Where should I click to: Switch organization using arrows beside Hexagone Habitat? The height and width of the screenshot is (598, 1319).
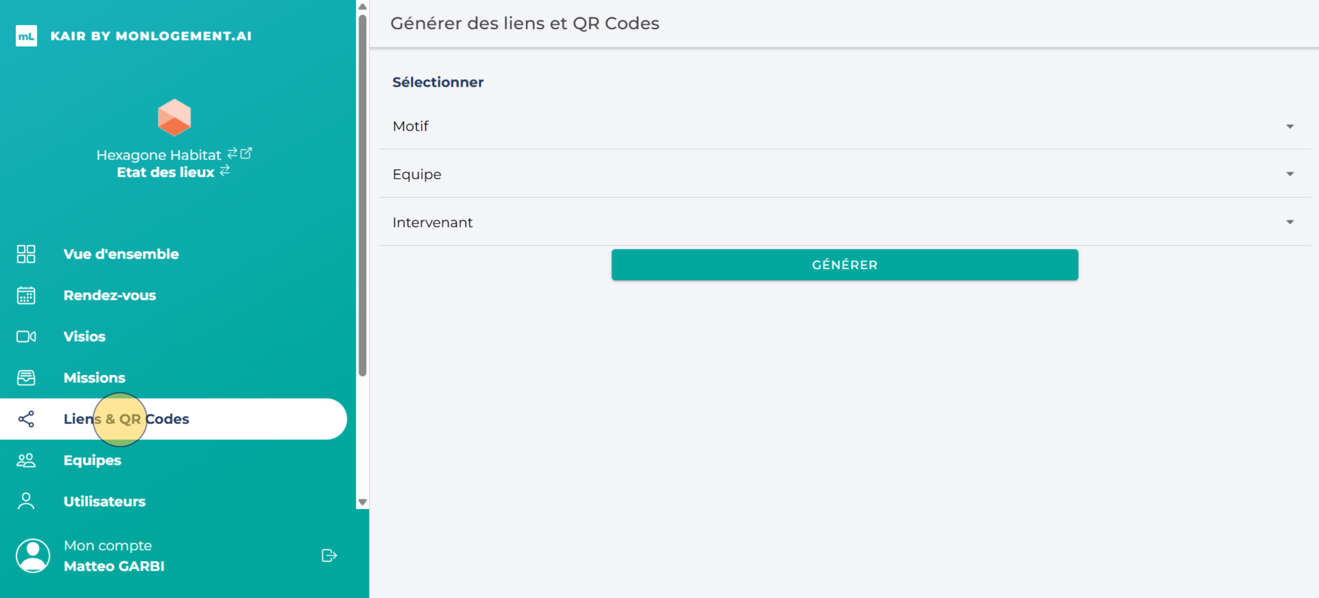tap(232, 153)
